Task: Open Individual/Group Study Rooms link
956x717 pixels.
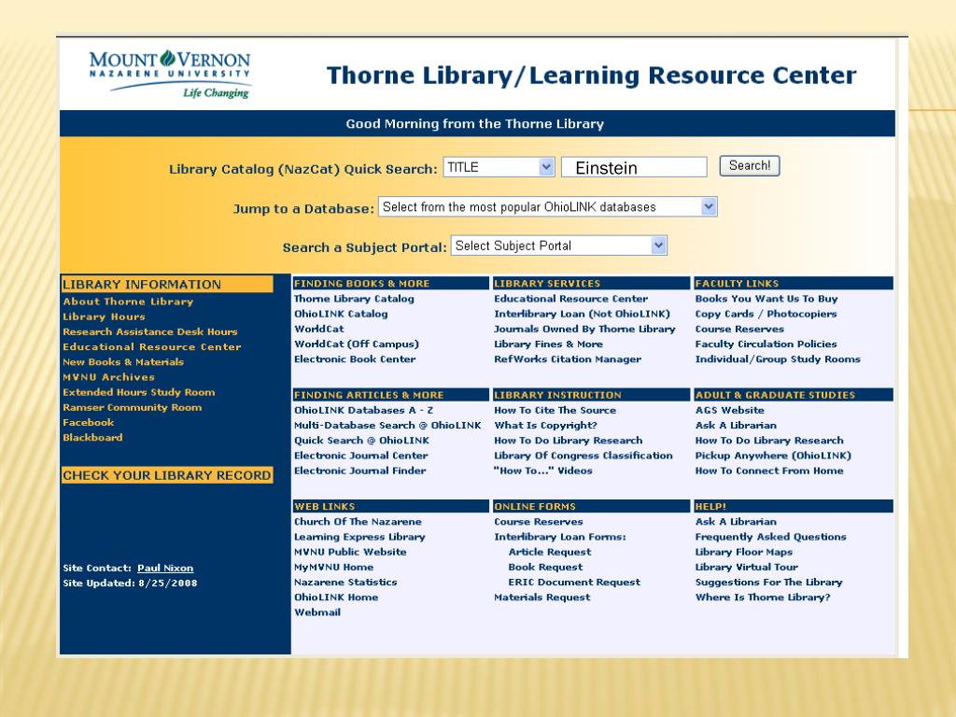Action: [778, 359]
